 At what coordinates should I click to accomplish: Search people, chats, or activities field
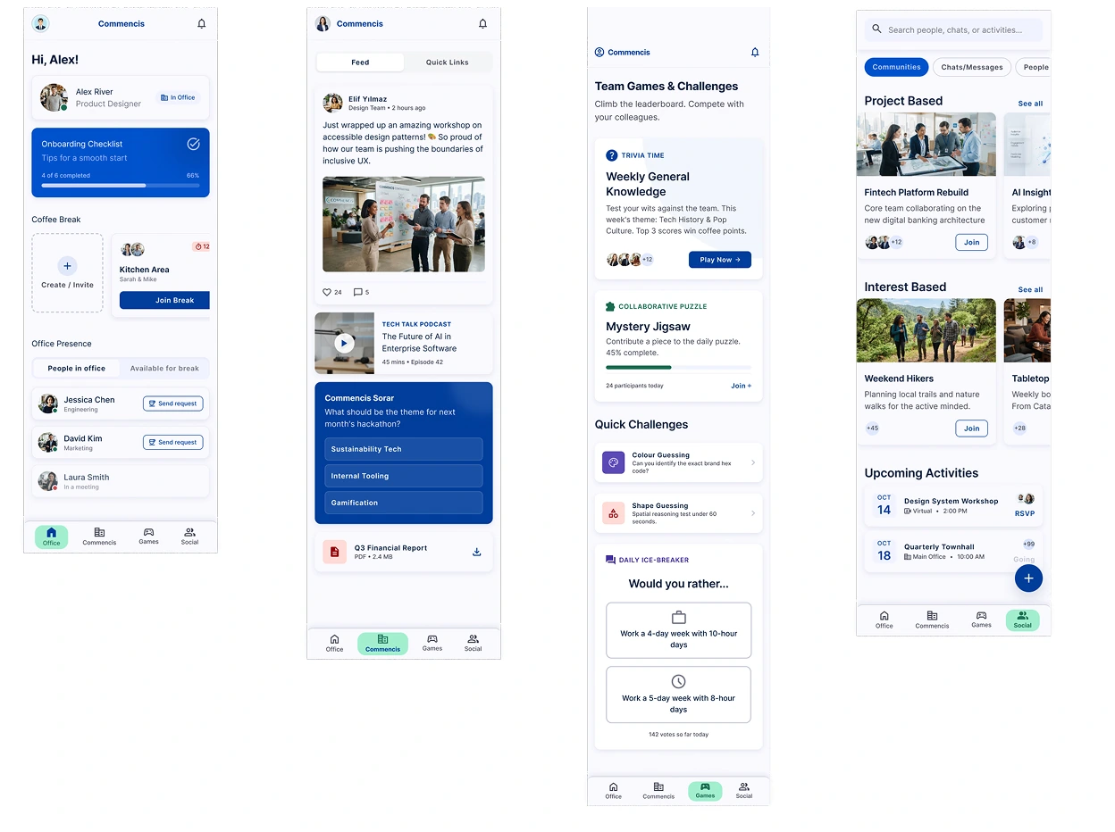click(953, 29)
